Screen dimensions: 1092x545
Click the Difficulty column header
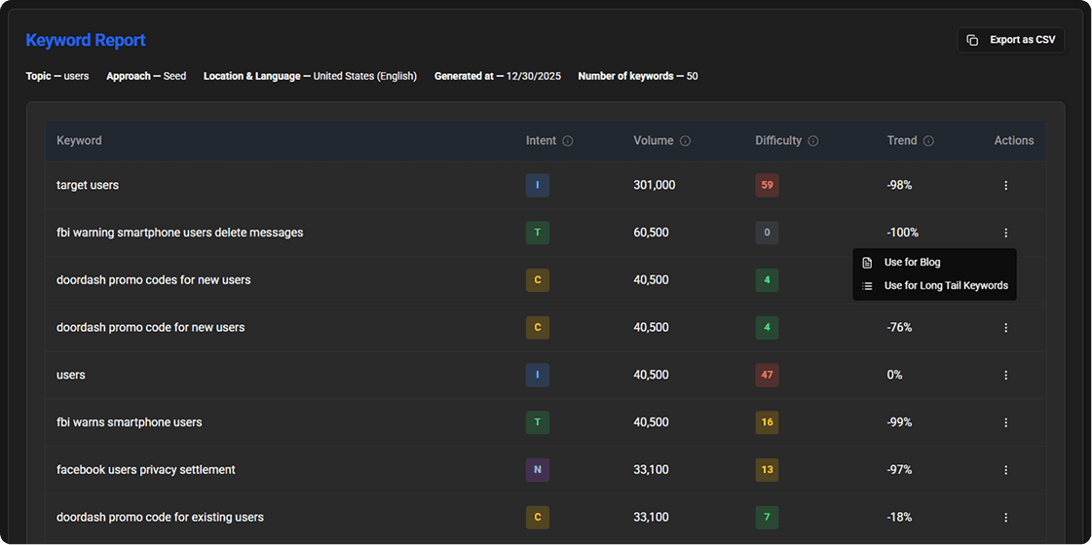click(x=778, y=140)
